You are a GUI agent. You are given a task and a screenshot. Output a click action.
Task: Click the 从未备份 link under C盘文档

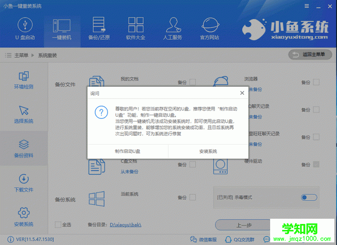tap(130, 171)
